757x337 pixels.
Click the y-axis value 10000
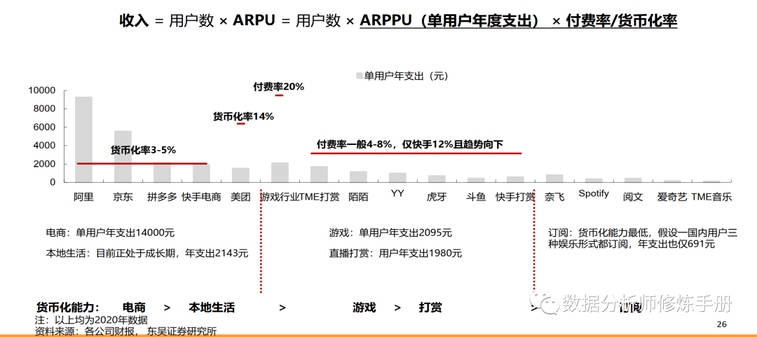pyautogui.click(x=42, y=91)
